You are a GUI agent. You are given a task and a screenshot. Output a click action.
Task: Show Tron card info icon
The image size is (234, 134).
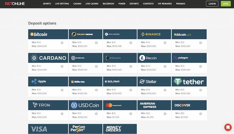coord(62,114)
